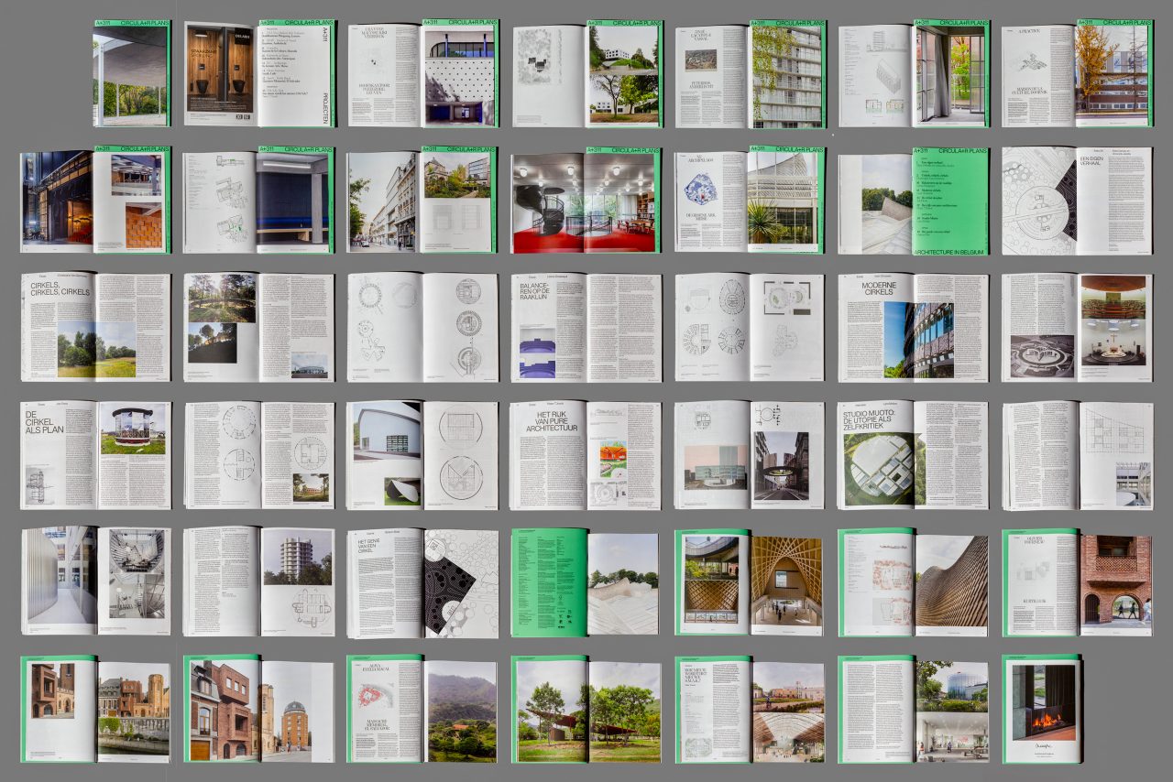Screen dimensions: 1173x782
Task: Open the fireplace advertisement back page
Action: point(1041,708)
